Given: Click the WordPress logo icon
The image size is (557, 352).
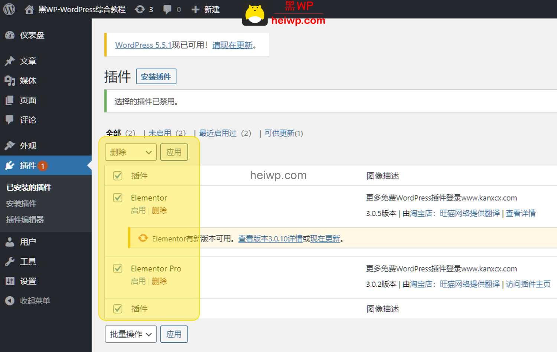Looking at the screenshot, I should click(x=9, y=9).
